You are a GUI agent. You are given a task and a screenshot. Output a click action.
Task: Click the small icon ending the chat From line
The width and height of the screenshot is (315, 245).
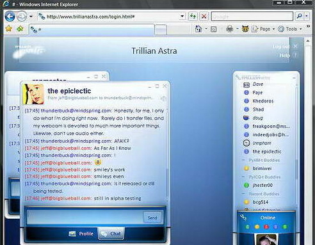(164, 98)
